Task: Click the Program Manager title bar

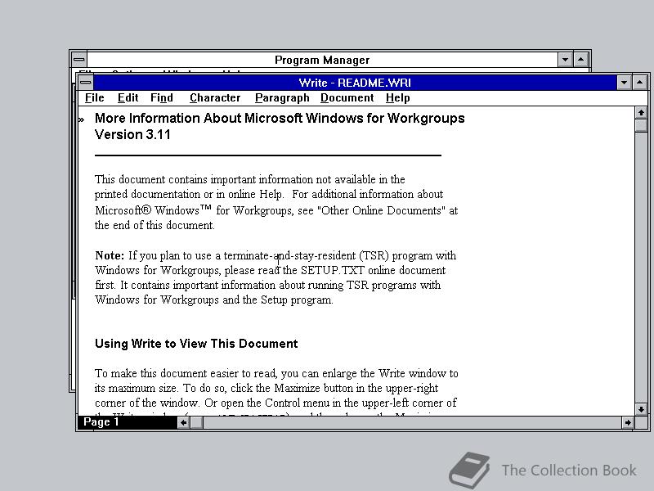Action: 322,60
